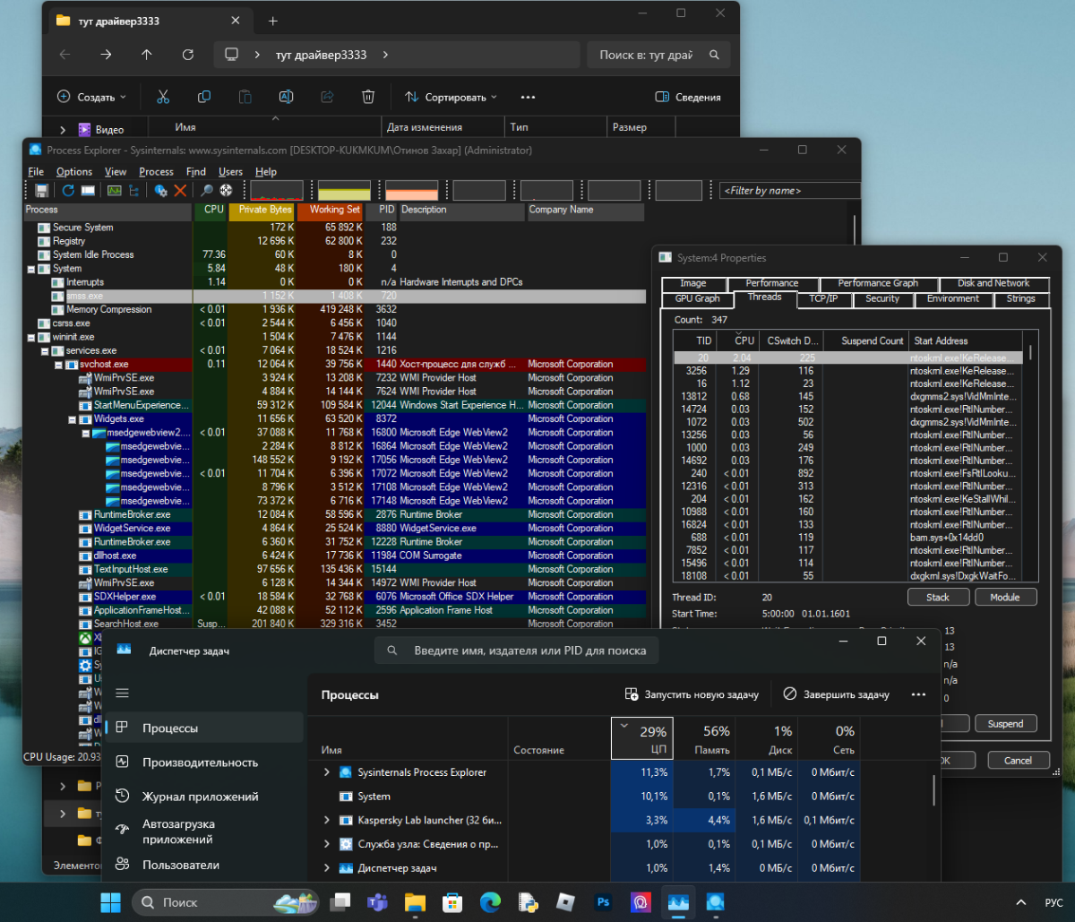Click the CPU usage mini graph in toolbar

[277, 190]
